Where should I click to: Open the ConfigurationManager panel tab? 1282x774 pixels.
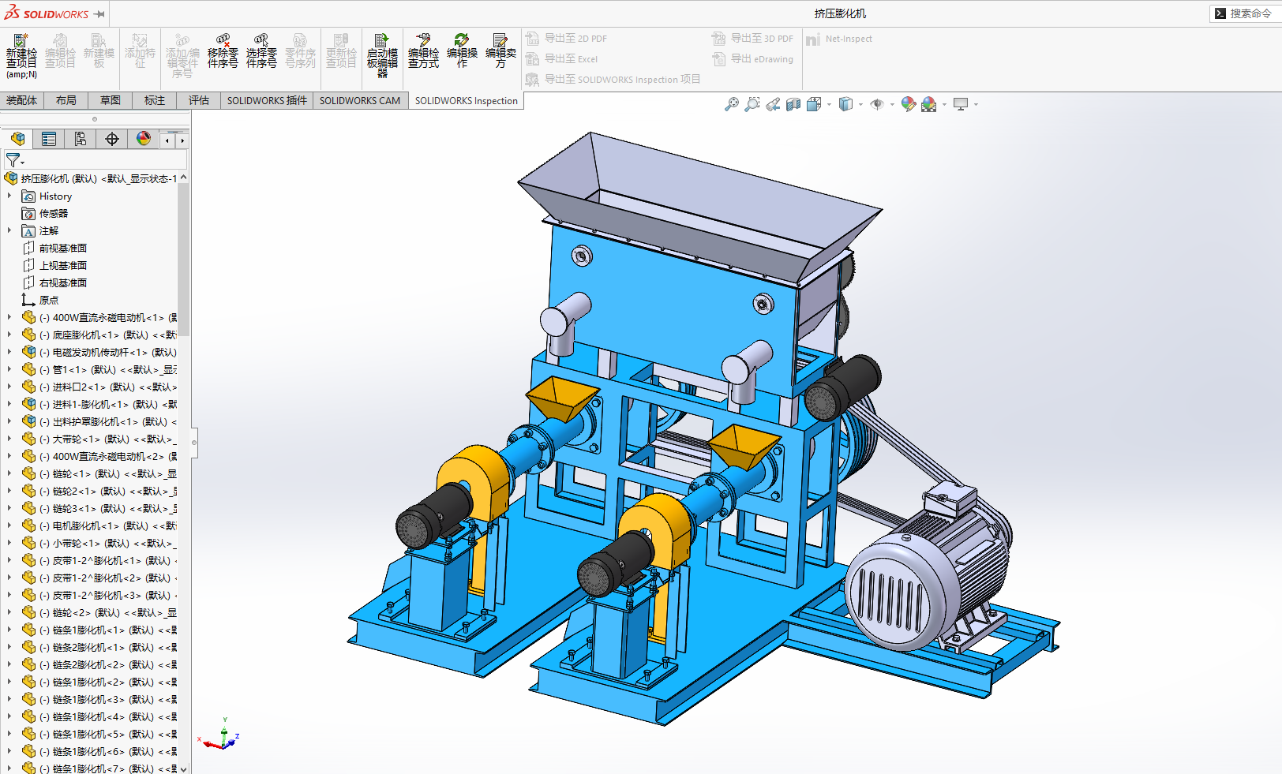[81, 140]
